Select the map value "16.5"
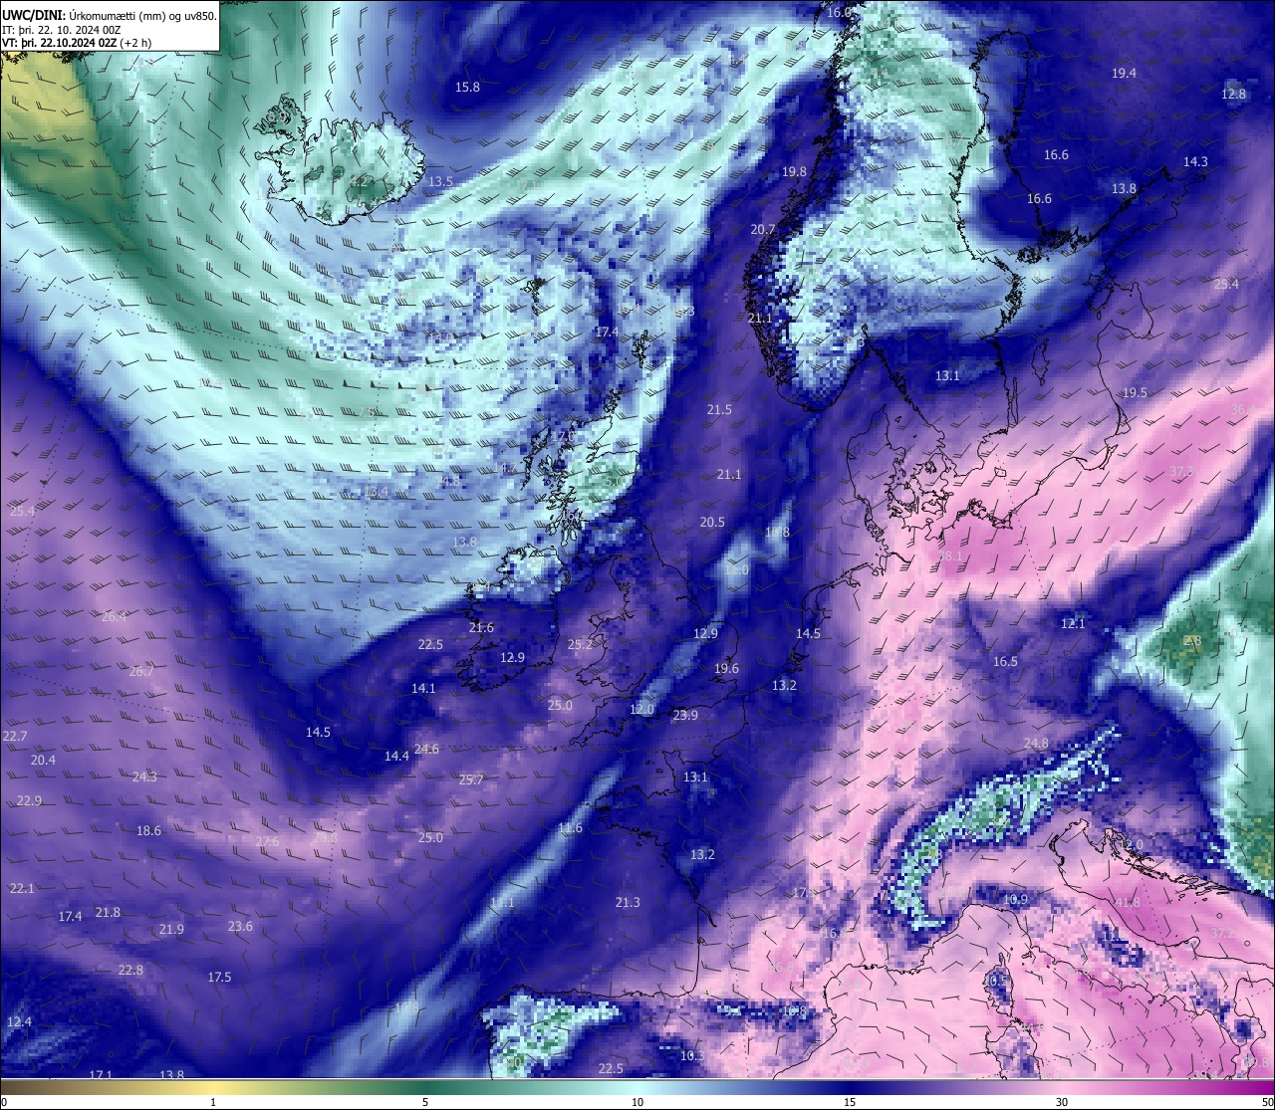The width and height of the screenshot is (1275, 1110). click(x=1005, y=661)
